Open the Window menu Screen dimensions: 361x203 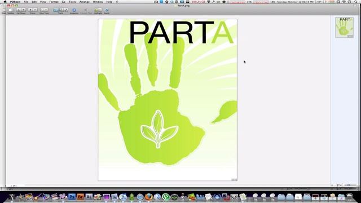[98, 2]
